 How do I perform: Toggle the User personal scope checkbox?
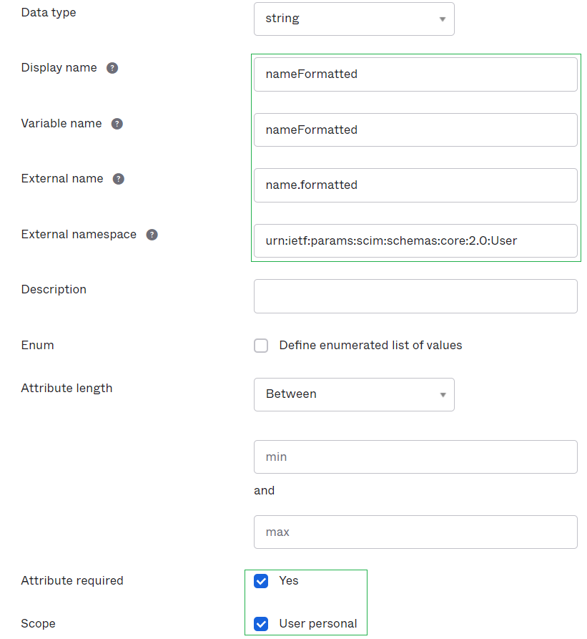(262, 624)
